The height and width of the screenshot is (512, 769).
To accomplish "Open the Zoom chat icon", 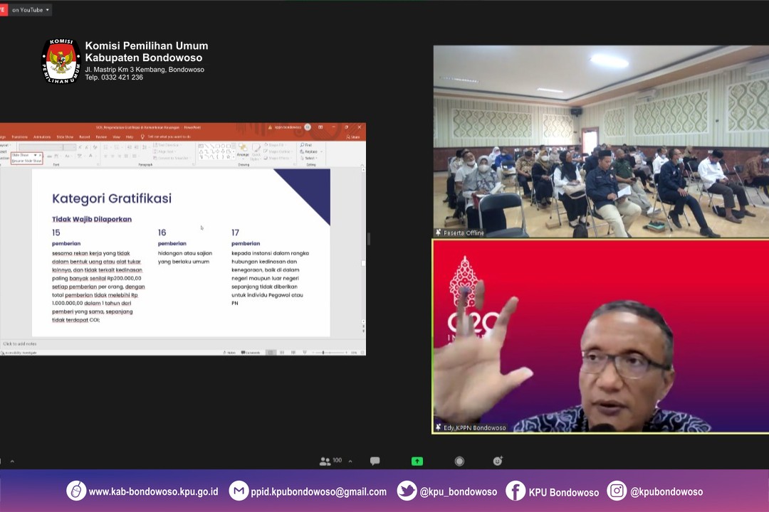I will 375,461.
